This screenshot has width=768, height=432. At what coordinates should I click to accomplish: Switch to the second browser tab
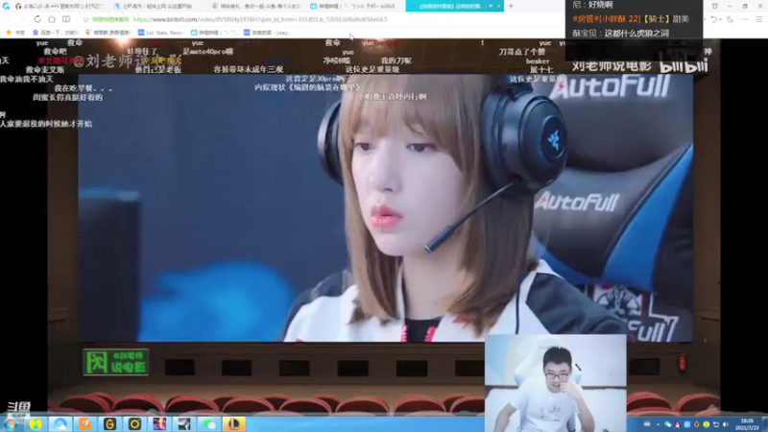pos(158,6)
